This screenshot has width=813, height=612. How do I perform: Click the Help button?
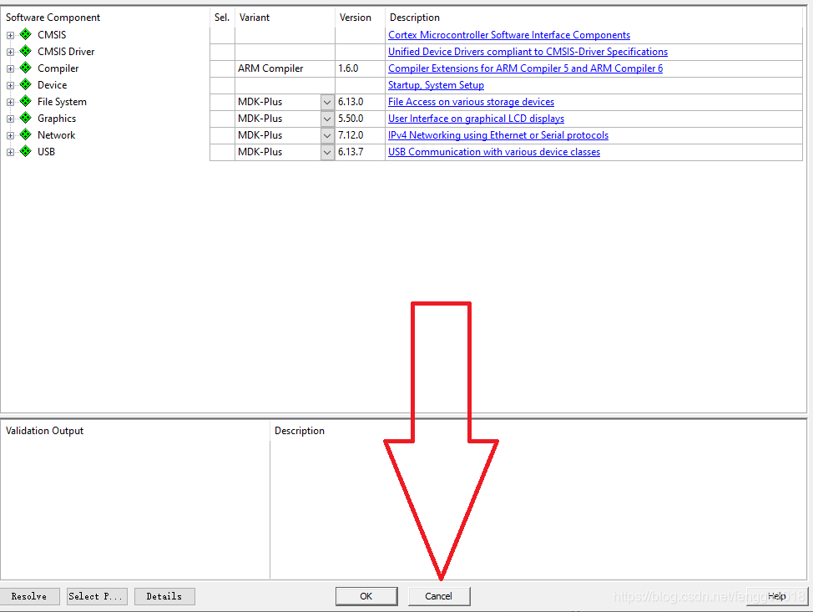(777, 596)
